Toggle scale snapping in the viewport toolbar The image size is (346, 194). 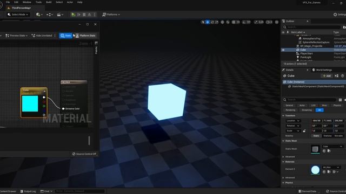tap(256, 22)
